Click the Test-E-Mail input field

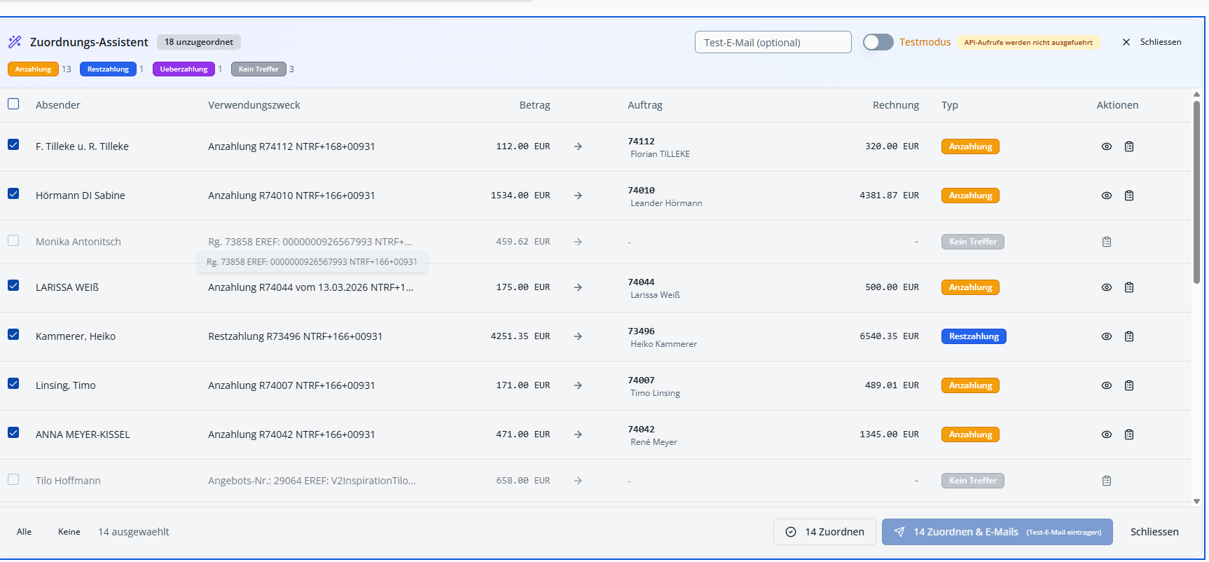point(773,42)
